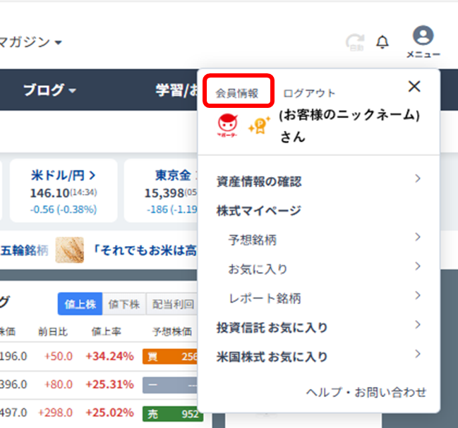Select 株式マイページ heading
Image resolution: width=458 pixels, height=428 pixels.
tap(259, 211)
